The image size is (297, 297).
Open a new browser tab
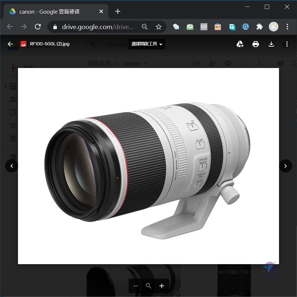(x=118, y=11)
